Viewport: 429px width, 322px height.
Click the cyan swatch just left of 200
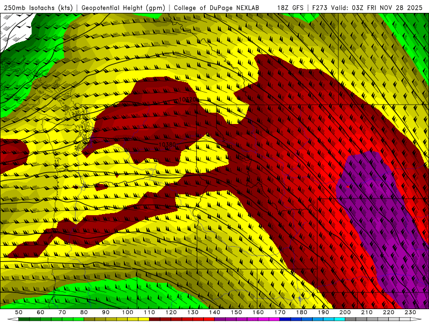(x=339, y=319)
